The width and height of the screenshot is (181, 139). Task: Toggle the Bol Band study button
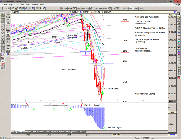tap(8, 22)
